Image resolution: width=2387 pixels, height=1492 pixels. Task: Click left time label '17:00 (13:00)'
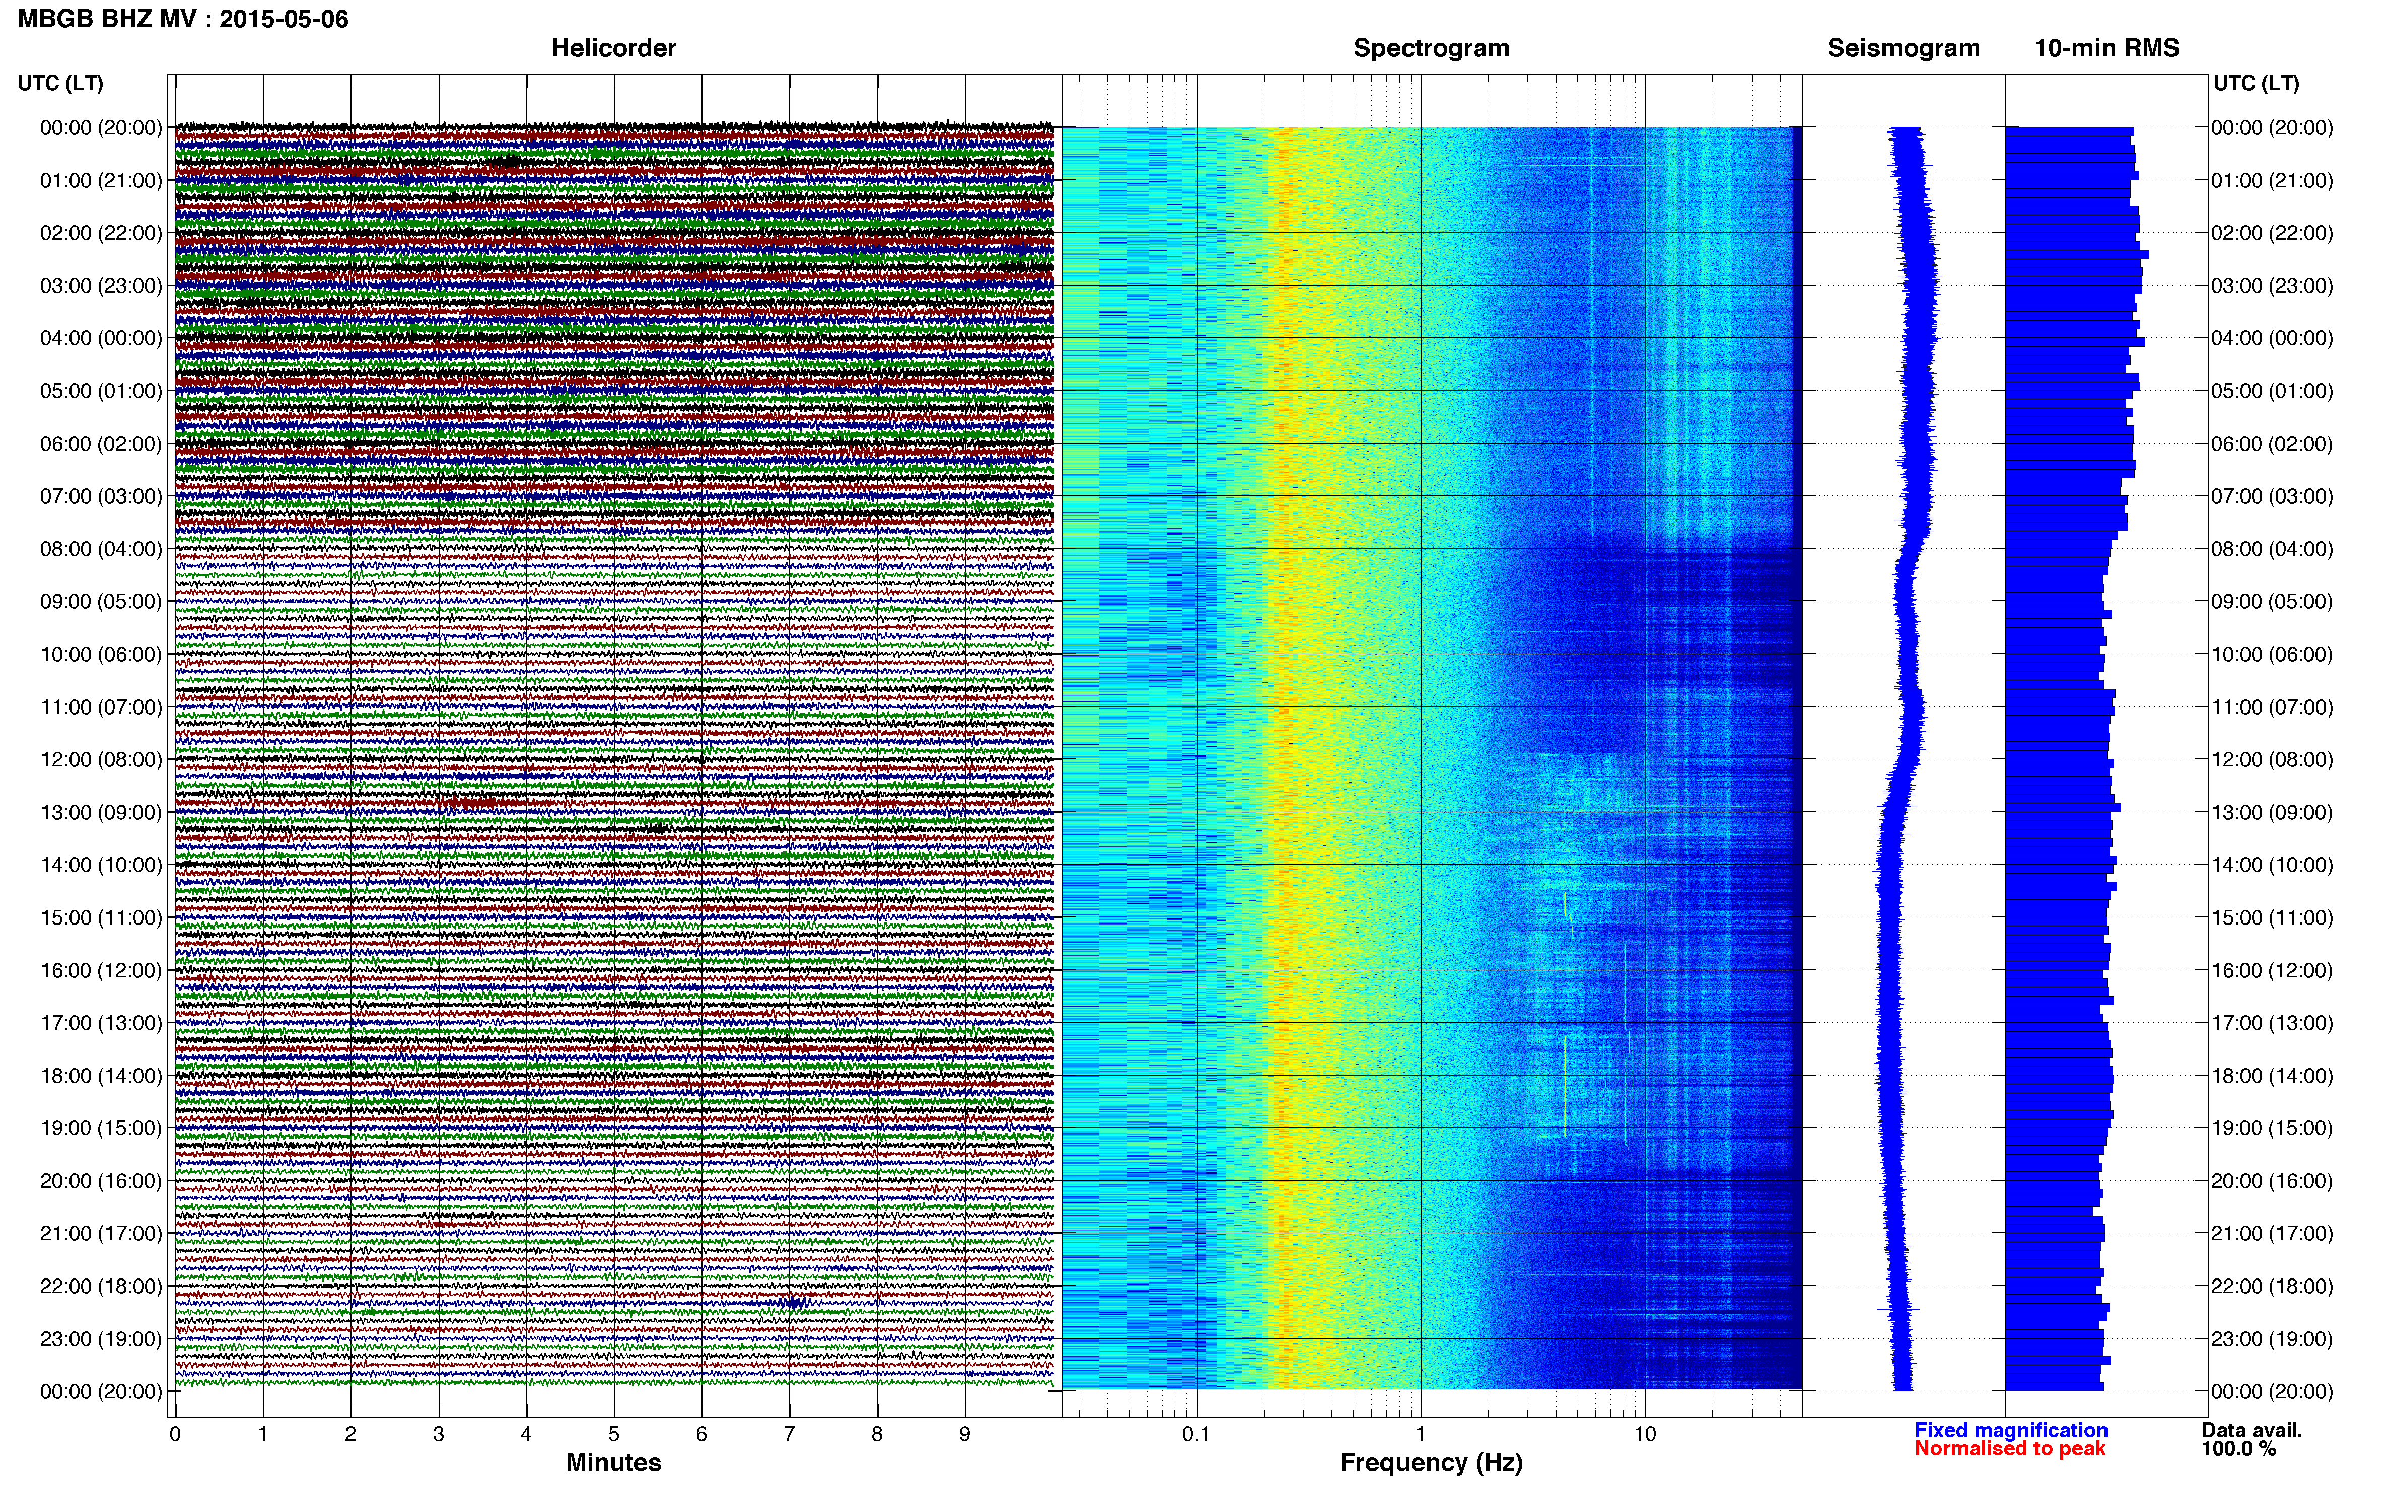101,1022
